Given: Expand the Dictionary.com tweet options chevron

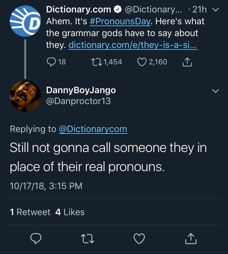Looking at the screenshot, I should (215, 10).
